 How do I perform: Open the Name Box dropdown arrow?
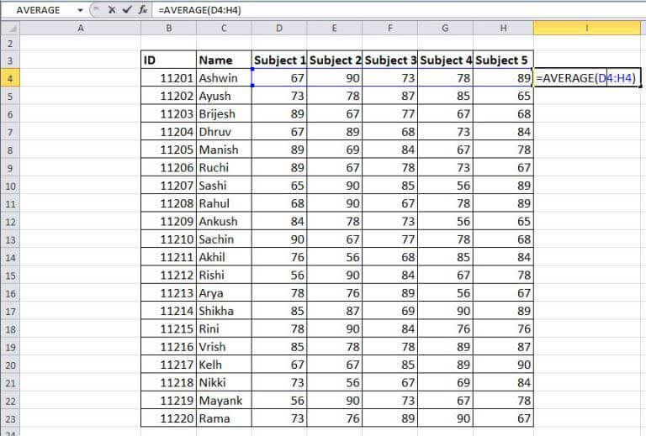click(x=80, y=10)
